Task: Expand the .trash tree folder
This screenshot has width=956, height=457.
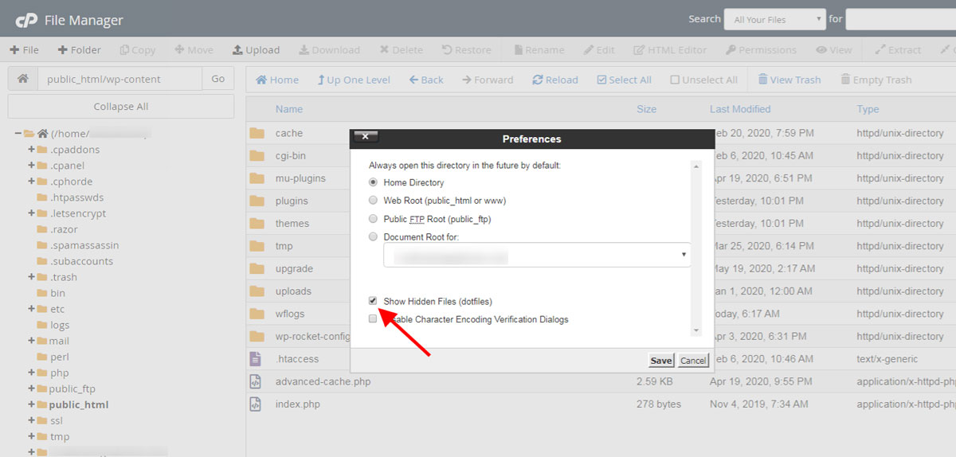Action: pyautogui.click(x=32, y=276)
